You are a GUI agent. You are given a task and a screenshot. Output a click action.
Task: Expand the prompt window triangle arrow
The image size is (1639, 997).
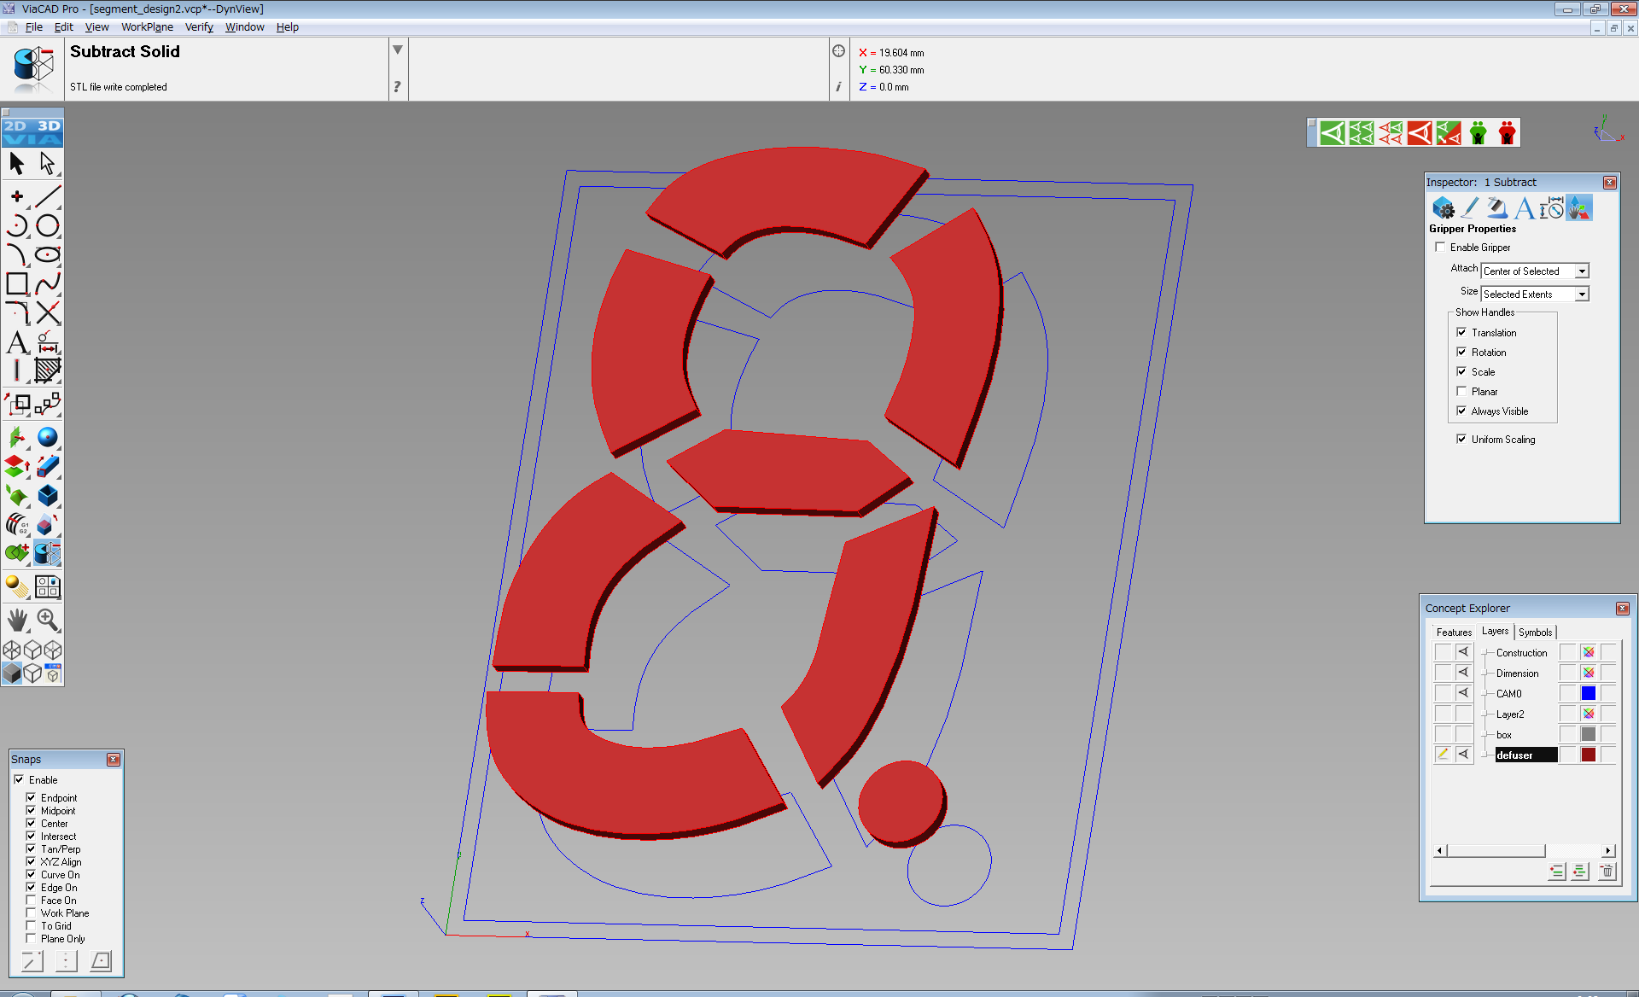398,50
